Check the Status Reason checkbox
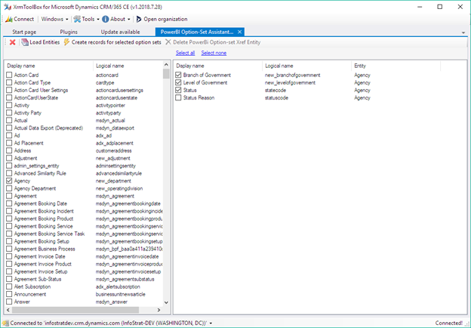Image resolution: width=471 pixels, height=328 pixels. pyautogui.click(x=178, y=97)
